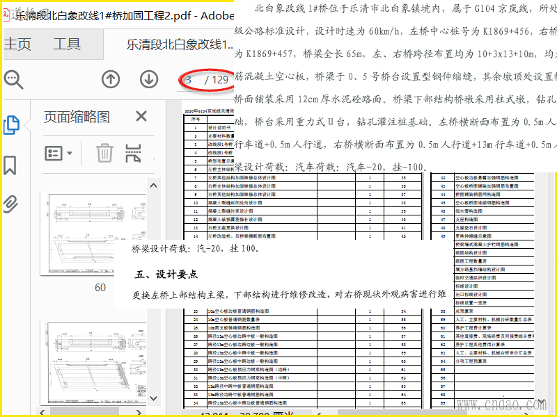This screenshot has height=417, width=557.
Task: Click the page number field showing 3
Action: tap(189, 80)
